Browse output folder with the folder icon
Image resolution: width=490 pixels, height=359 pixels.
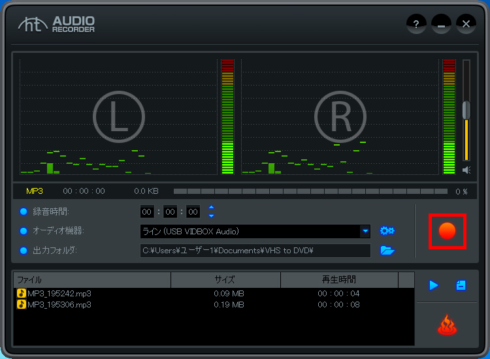(x=387, y=251)
